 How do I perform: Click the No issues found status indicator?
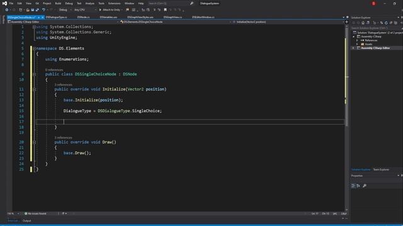pyautogui.click(x=35, y=213)
